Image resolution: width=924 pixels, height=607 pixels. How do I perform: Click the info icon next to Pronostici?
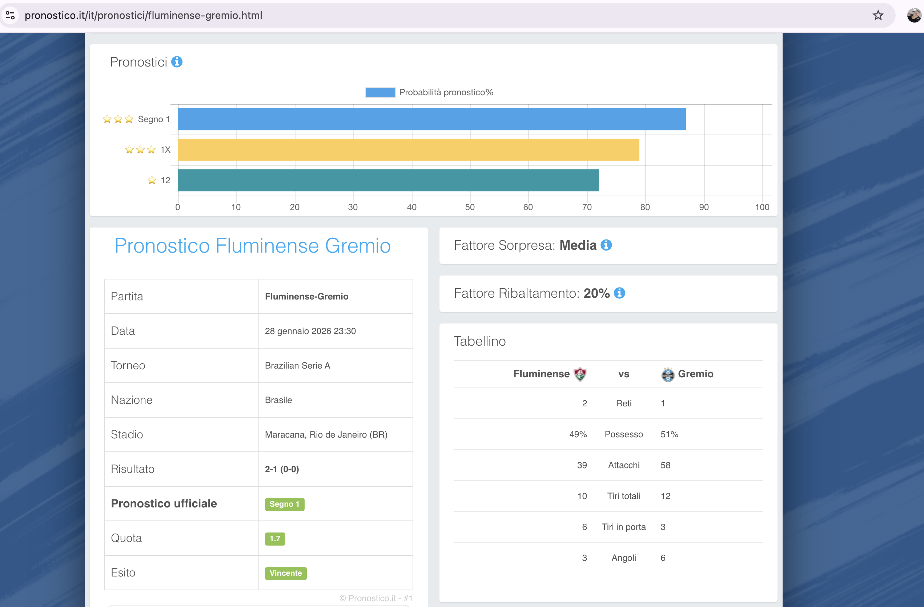point(177,62)
